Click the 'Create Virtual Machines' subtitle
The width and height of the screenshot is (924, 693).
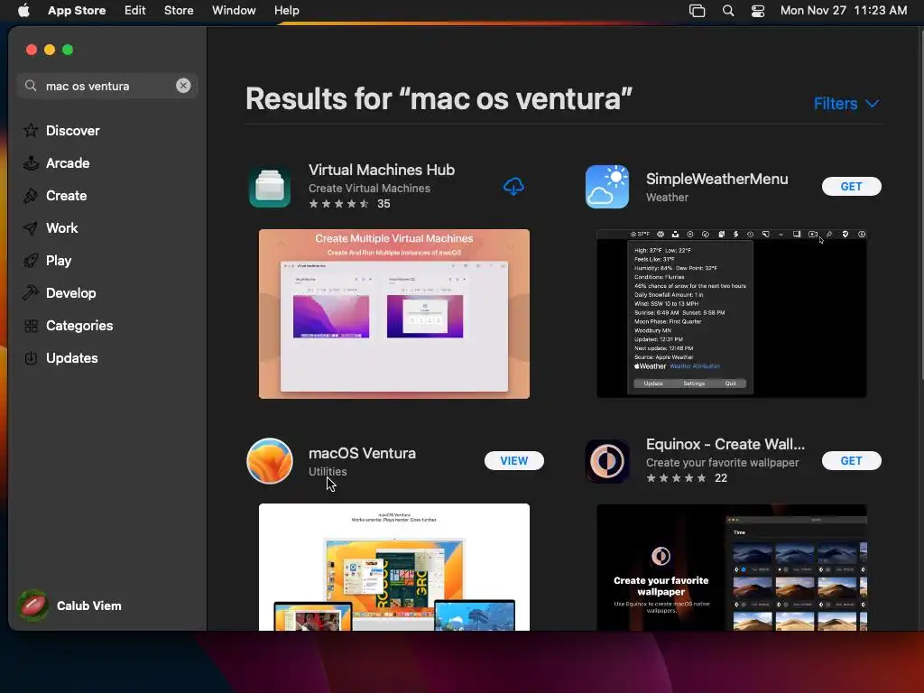369,188
